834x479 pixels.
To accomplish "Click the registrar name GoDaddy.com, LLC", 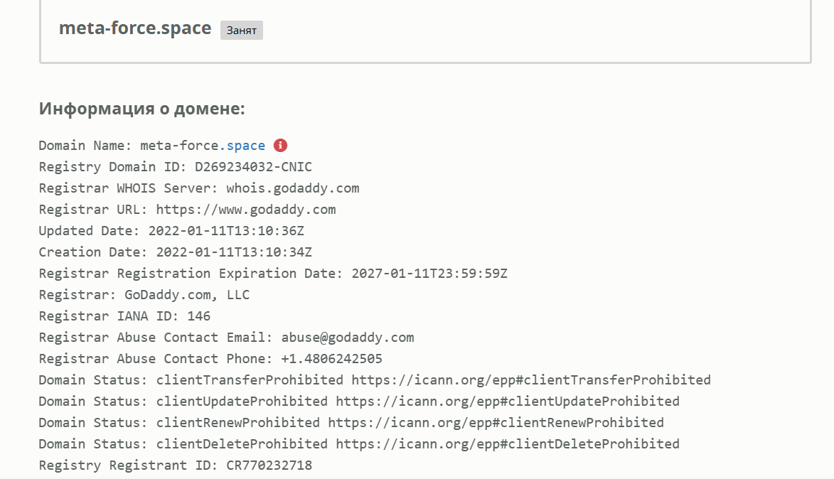I will pyautogui.click(x=187, y=295).
